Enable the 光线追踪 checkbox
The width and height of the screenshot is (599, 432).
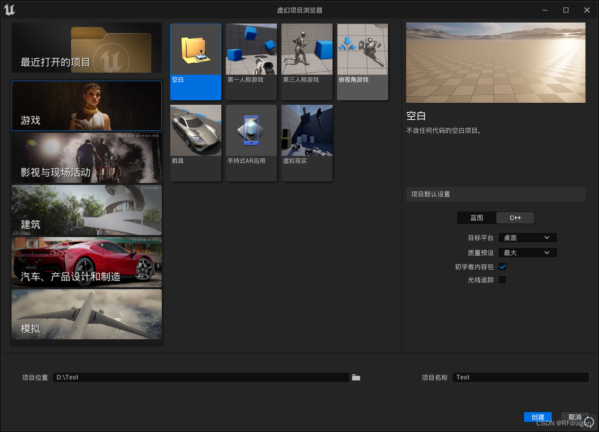(502, 280)
